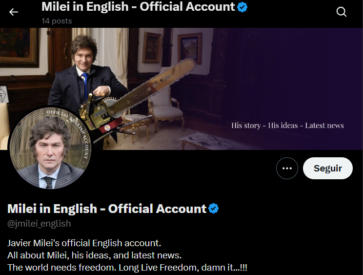Click verified badge beside the profile name
The image size is (363, 275).
214,209
